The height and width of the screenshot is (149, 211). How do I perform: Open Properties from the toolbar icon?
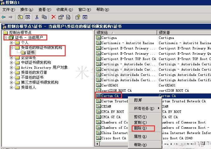61,17
